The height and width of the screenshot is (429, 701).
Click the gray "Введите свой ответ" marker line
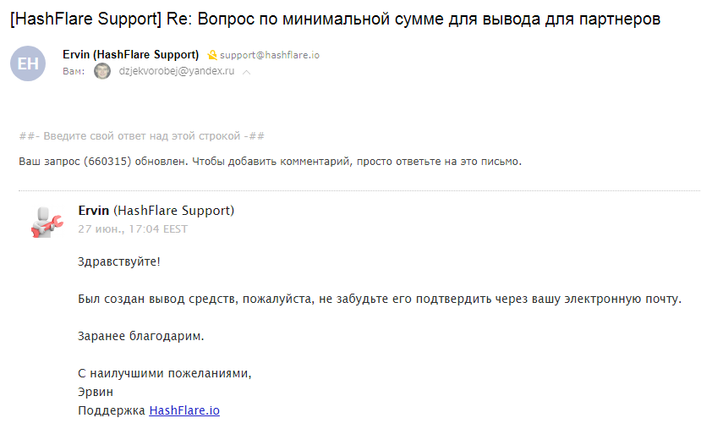(142, 136)
